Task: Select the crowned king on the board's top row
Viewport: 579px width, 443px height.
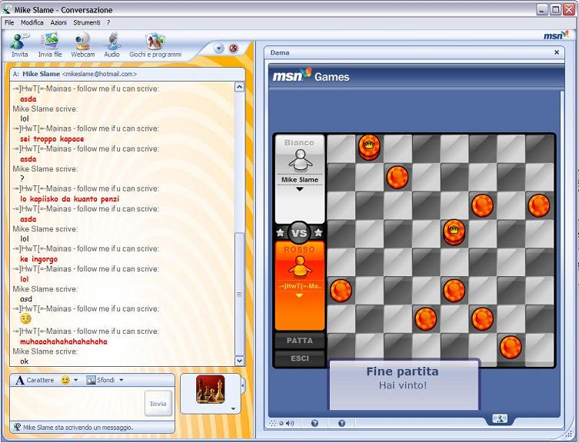Action: 369,148
